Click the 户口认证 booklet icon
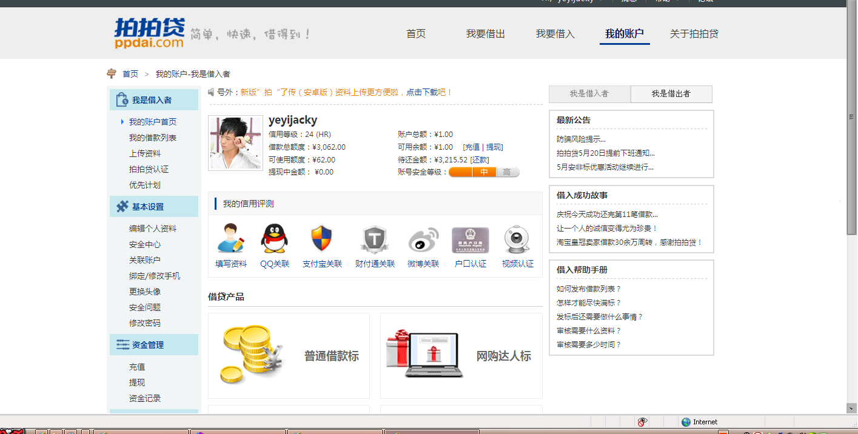Image resolution: width=858 pixels, height=434 pixels. coord(470,240)
